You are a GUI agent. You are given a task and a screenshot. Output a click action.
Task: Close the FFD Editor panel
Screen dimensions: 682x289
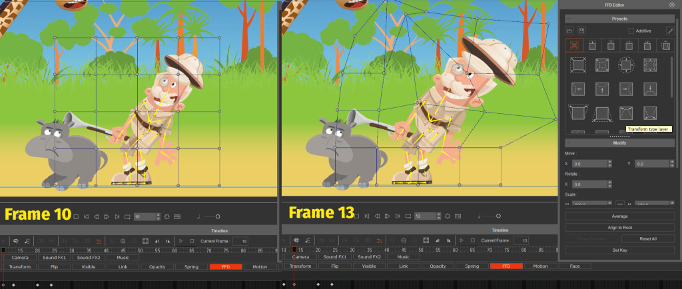pyautogui.click(x=672, y=5)
